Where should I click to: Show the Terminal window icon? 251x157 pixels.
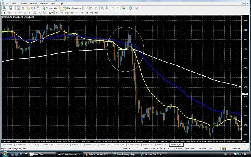pyautogui.click(x=33, y=8)
